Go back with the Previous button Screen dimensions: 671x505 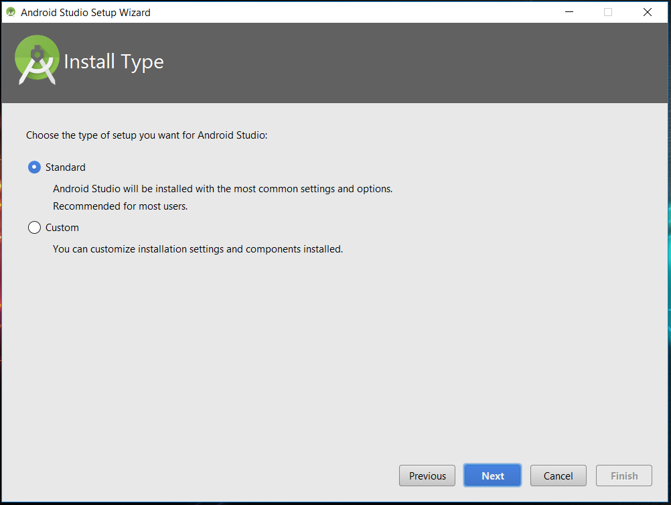[427, 476]
